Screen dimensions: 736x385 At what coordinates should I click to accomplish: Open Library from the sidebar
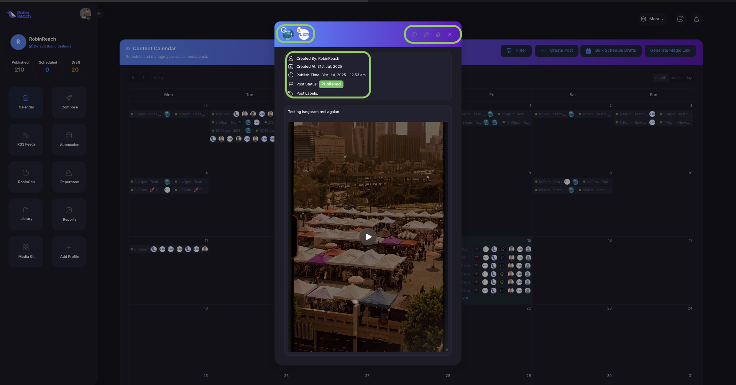(x=26, y=214)
